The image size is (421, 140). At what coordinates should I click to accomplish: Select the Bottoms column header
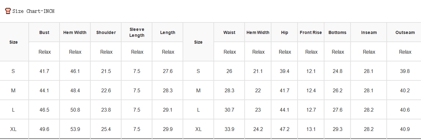[x=338, y=32]
